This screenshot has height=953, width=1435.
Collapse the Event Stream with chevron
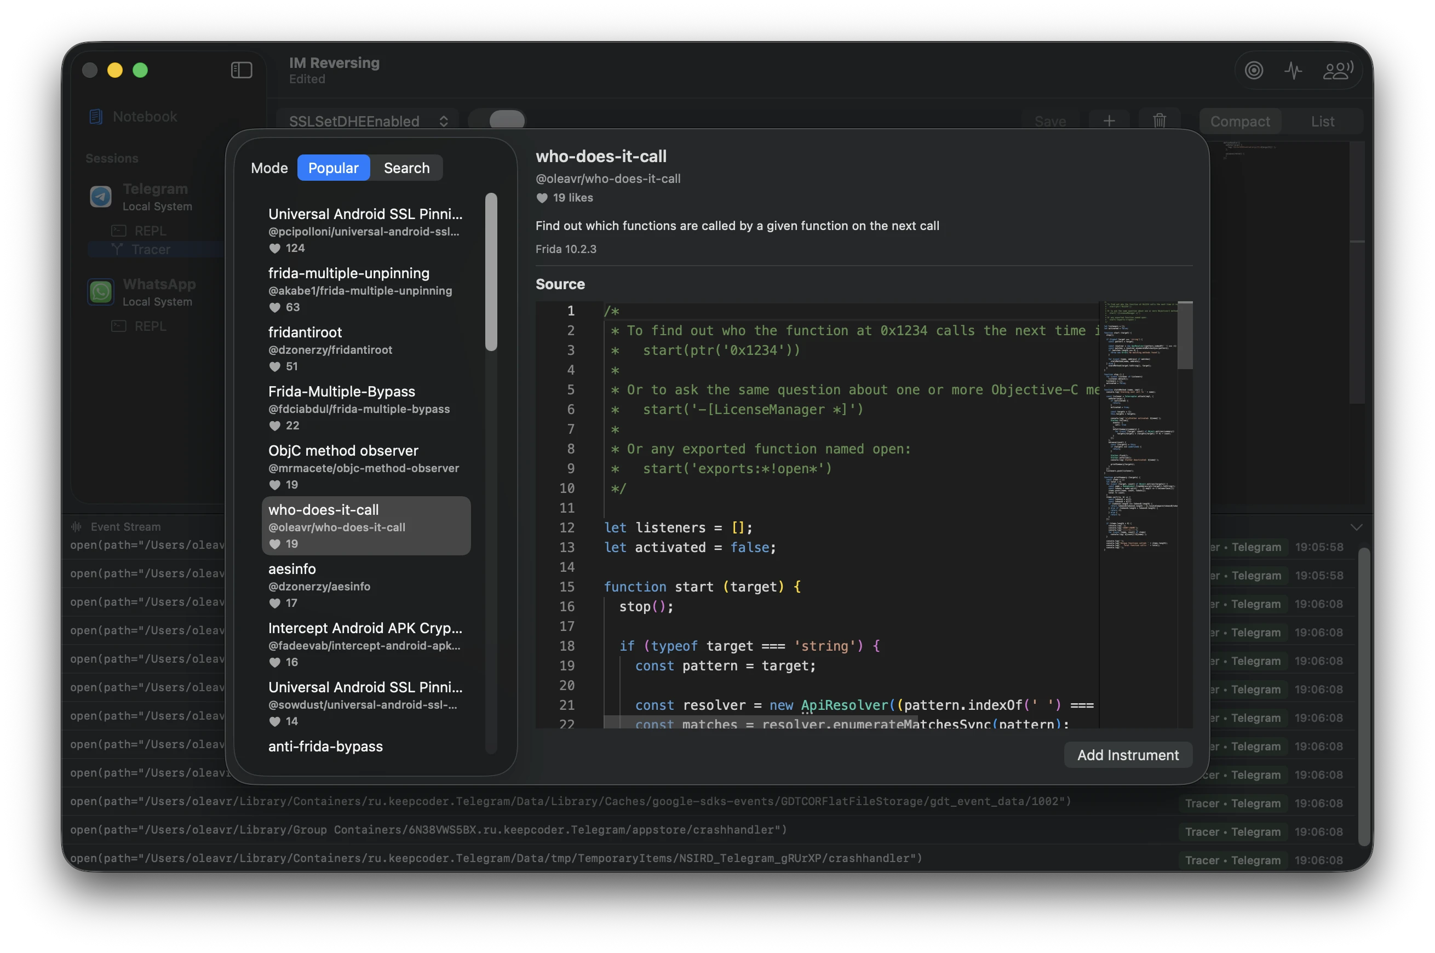point(1356,526)
